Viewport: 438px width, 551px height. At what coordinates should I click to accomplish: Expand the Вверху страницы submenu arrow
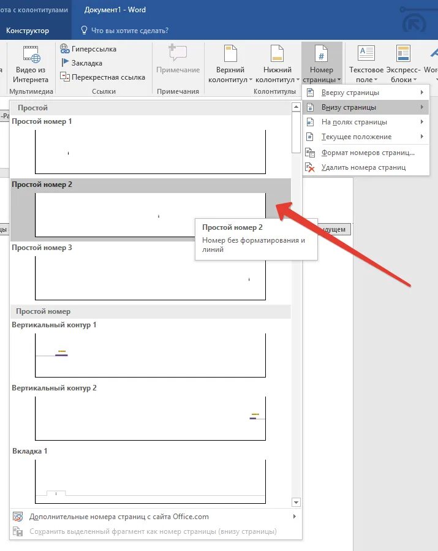422,93
